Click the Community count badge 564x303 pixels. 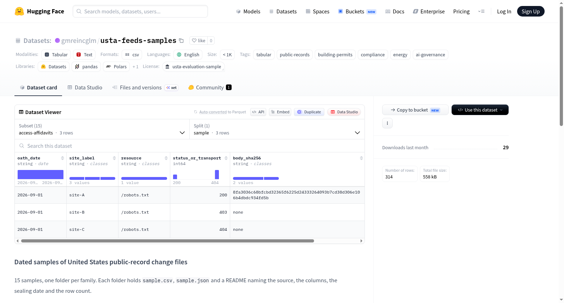coord(229,87)
